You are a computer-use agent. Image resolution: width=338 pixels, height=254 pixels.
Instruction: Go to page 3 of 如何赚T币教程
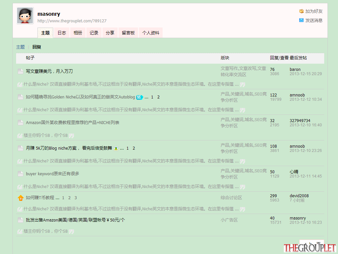coord(76,198)
